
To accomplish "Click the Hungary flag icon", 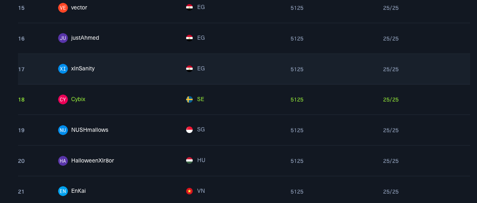I will (x=189, y=160).
